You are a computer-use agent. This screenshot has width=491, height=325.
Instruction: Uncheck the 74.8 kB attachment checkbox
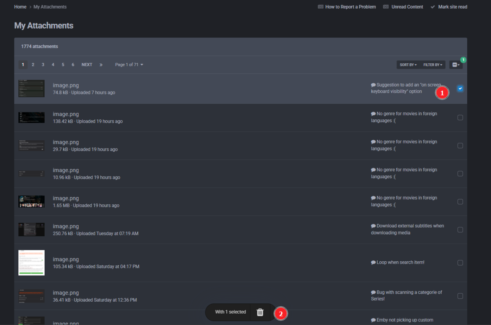click(460, 89)
